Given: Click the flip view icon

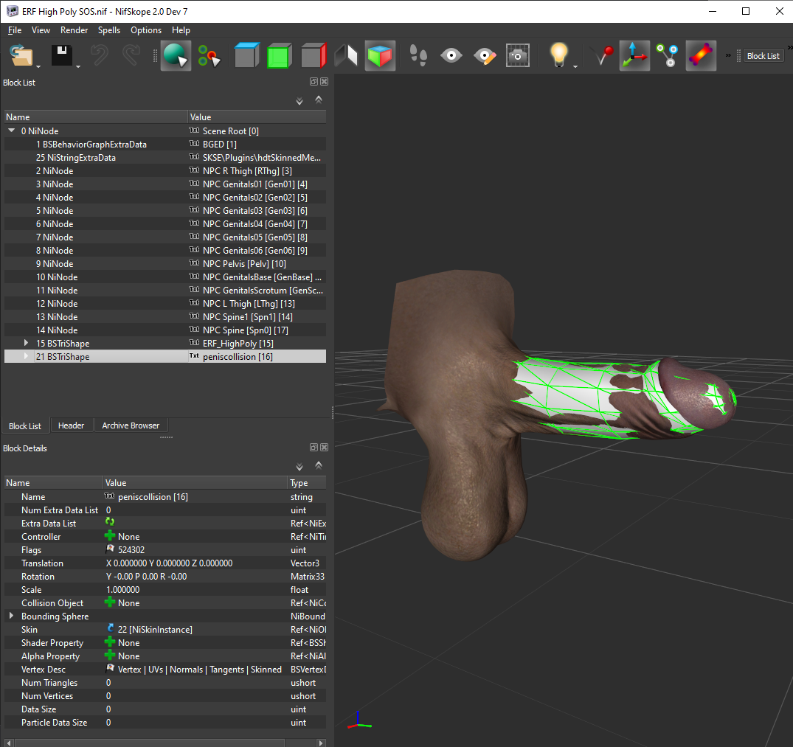Looking at the screenshot, I should (x=347, y=55).
